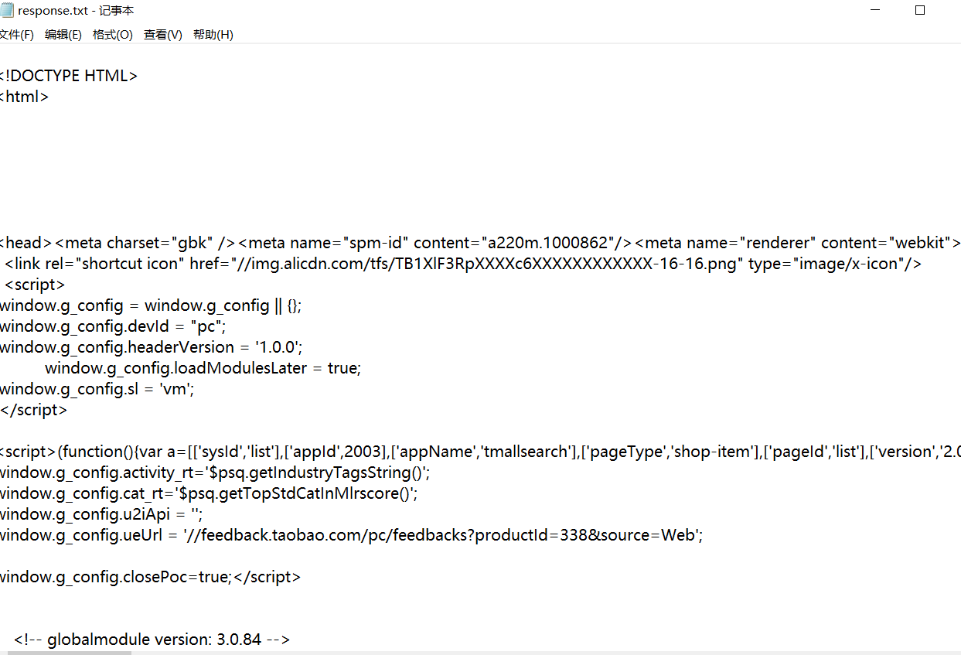Image resolution: width=961 pixels, height=655 pixels.
Task: Click the '<html>' tag line
Action: [25, 97]
